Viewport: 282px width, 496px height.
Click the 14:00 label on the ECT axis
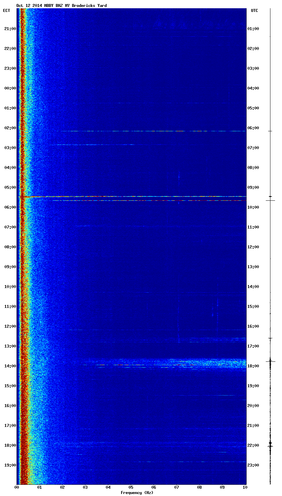(10, 366)
